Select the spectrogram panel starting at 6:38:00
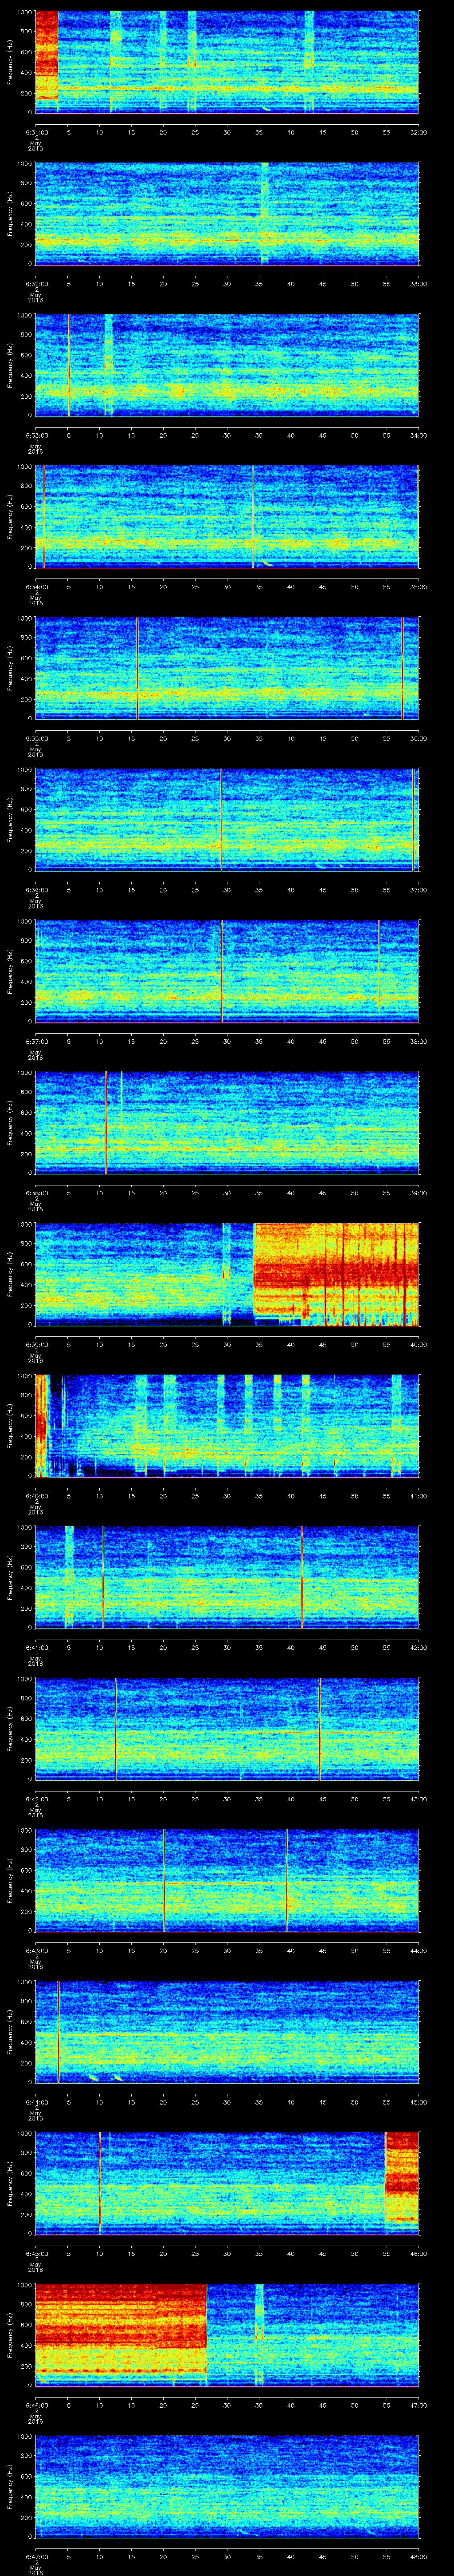454x2576 pixels. (x=227, y=1122)
